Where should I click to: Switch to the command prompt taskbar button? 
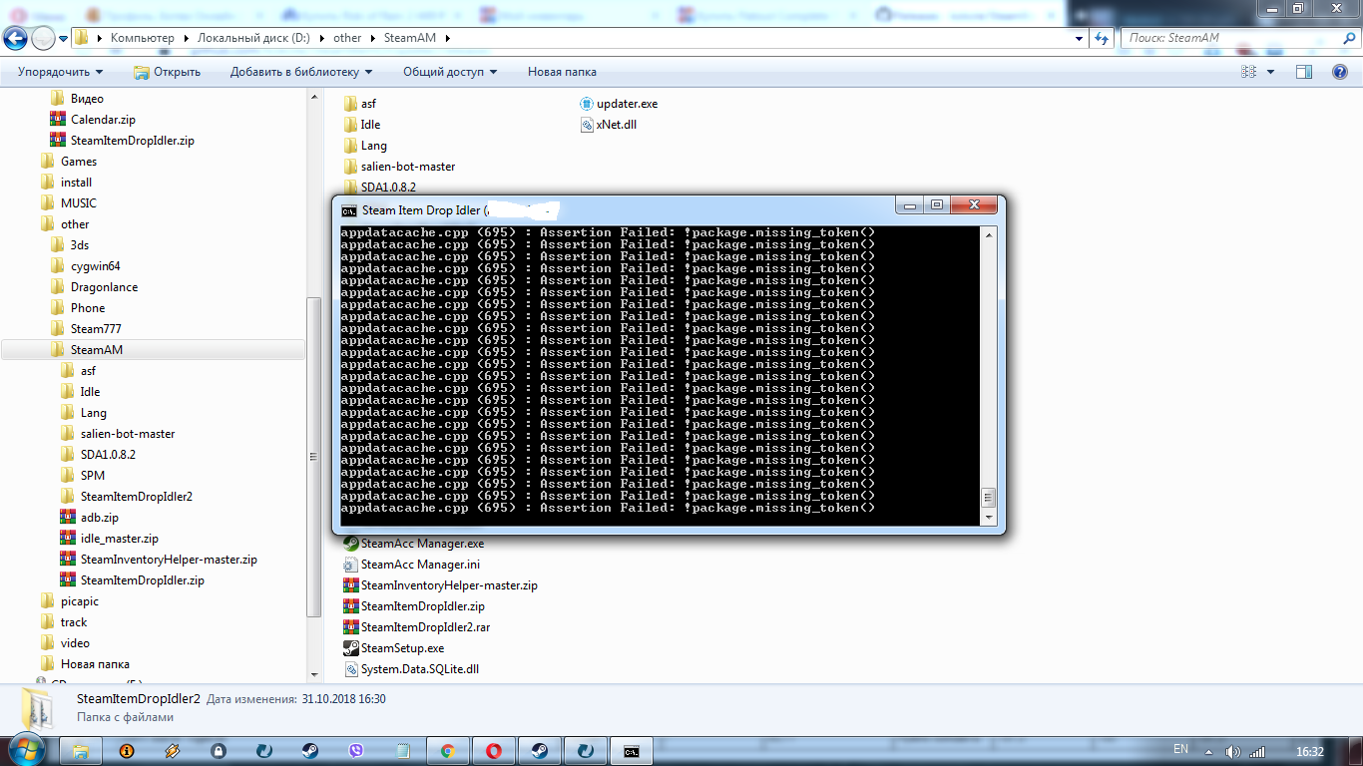(632, 751)
